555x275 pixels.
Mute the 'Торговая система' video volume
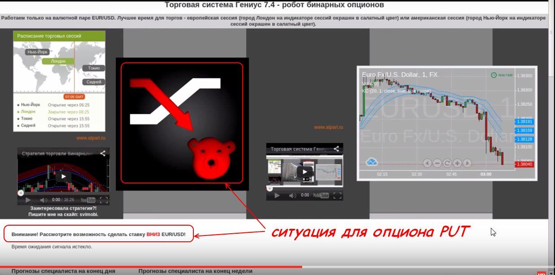coord(293,196)
